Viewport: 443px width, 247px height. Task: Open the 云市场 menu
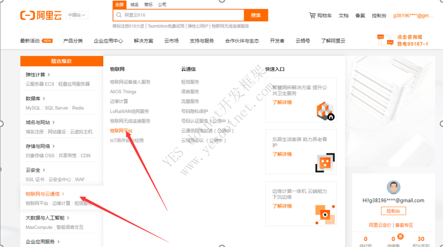(171, 41)
